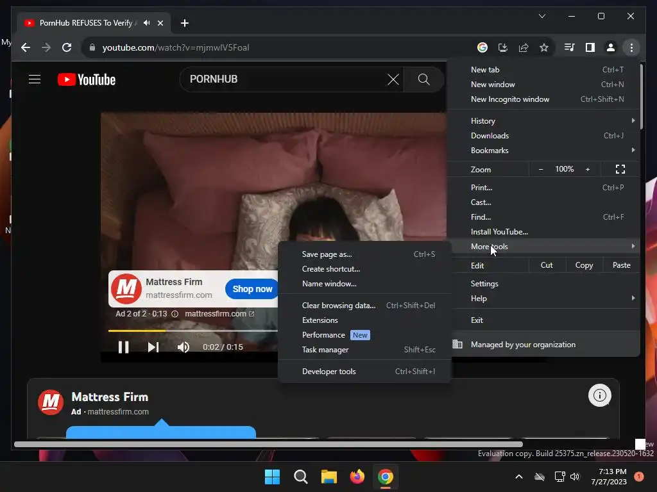This screenshot has height=492, width=657.
Task: Click the Mattress Firm ad info circle
Action: coord(600,395)
